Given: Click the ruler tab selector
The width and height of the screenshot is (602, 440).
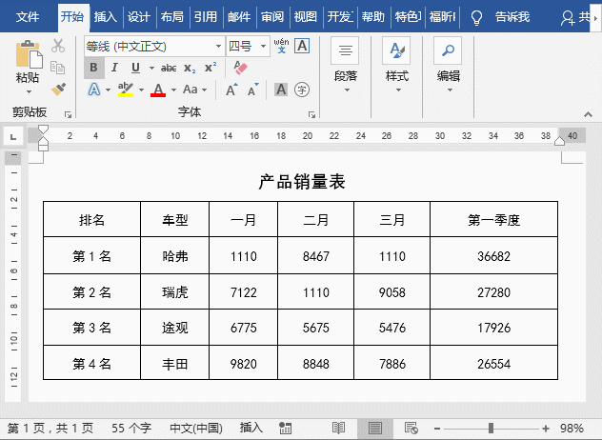Looking at the screenshot, I should (x=13, y=136).
